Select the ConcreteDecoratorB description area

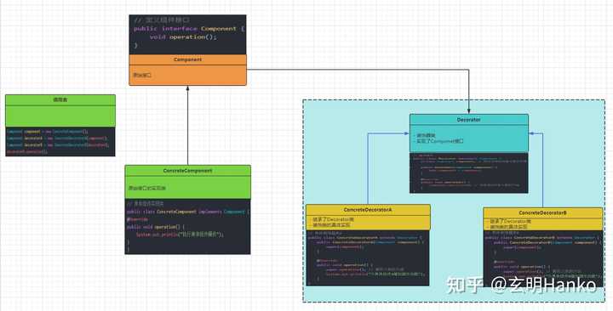point(542,224)
